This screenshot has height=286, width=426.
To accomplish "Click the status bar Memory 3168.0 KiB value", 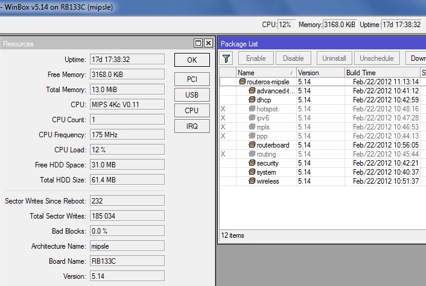I will (339, 25).
